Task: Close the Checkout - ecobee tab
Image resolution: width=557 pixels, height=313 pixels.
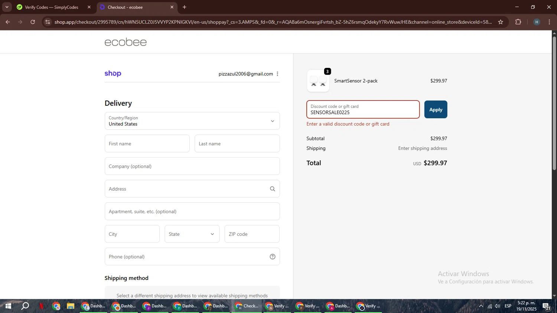Action: [172, 7]
